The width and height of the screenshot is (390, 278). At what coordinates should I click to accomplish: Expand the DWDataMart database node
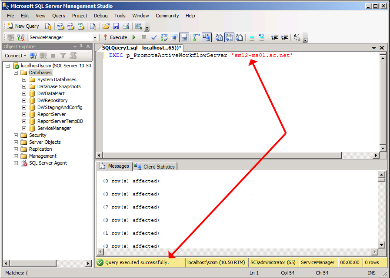24,93
